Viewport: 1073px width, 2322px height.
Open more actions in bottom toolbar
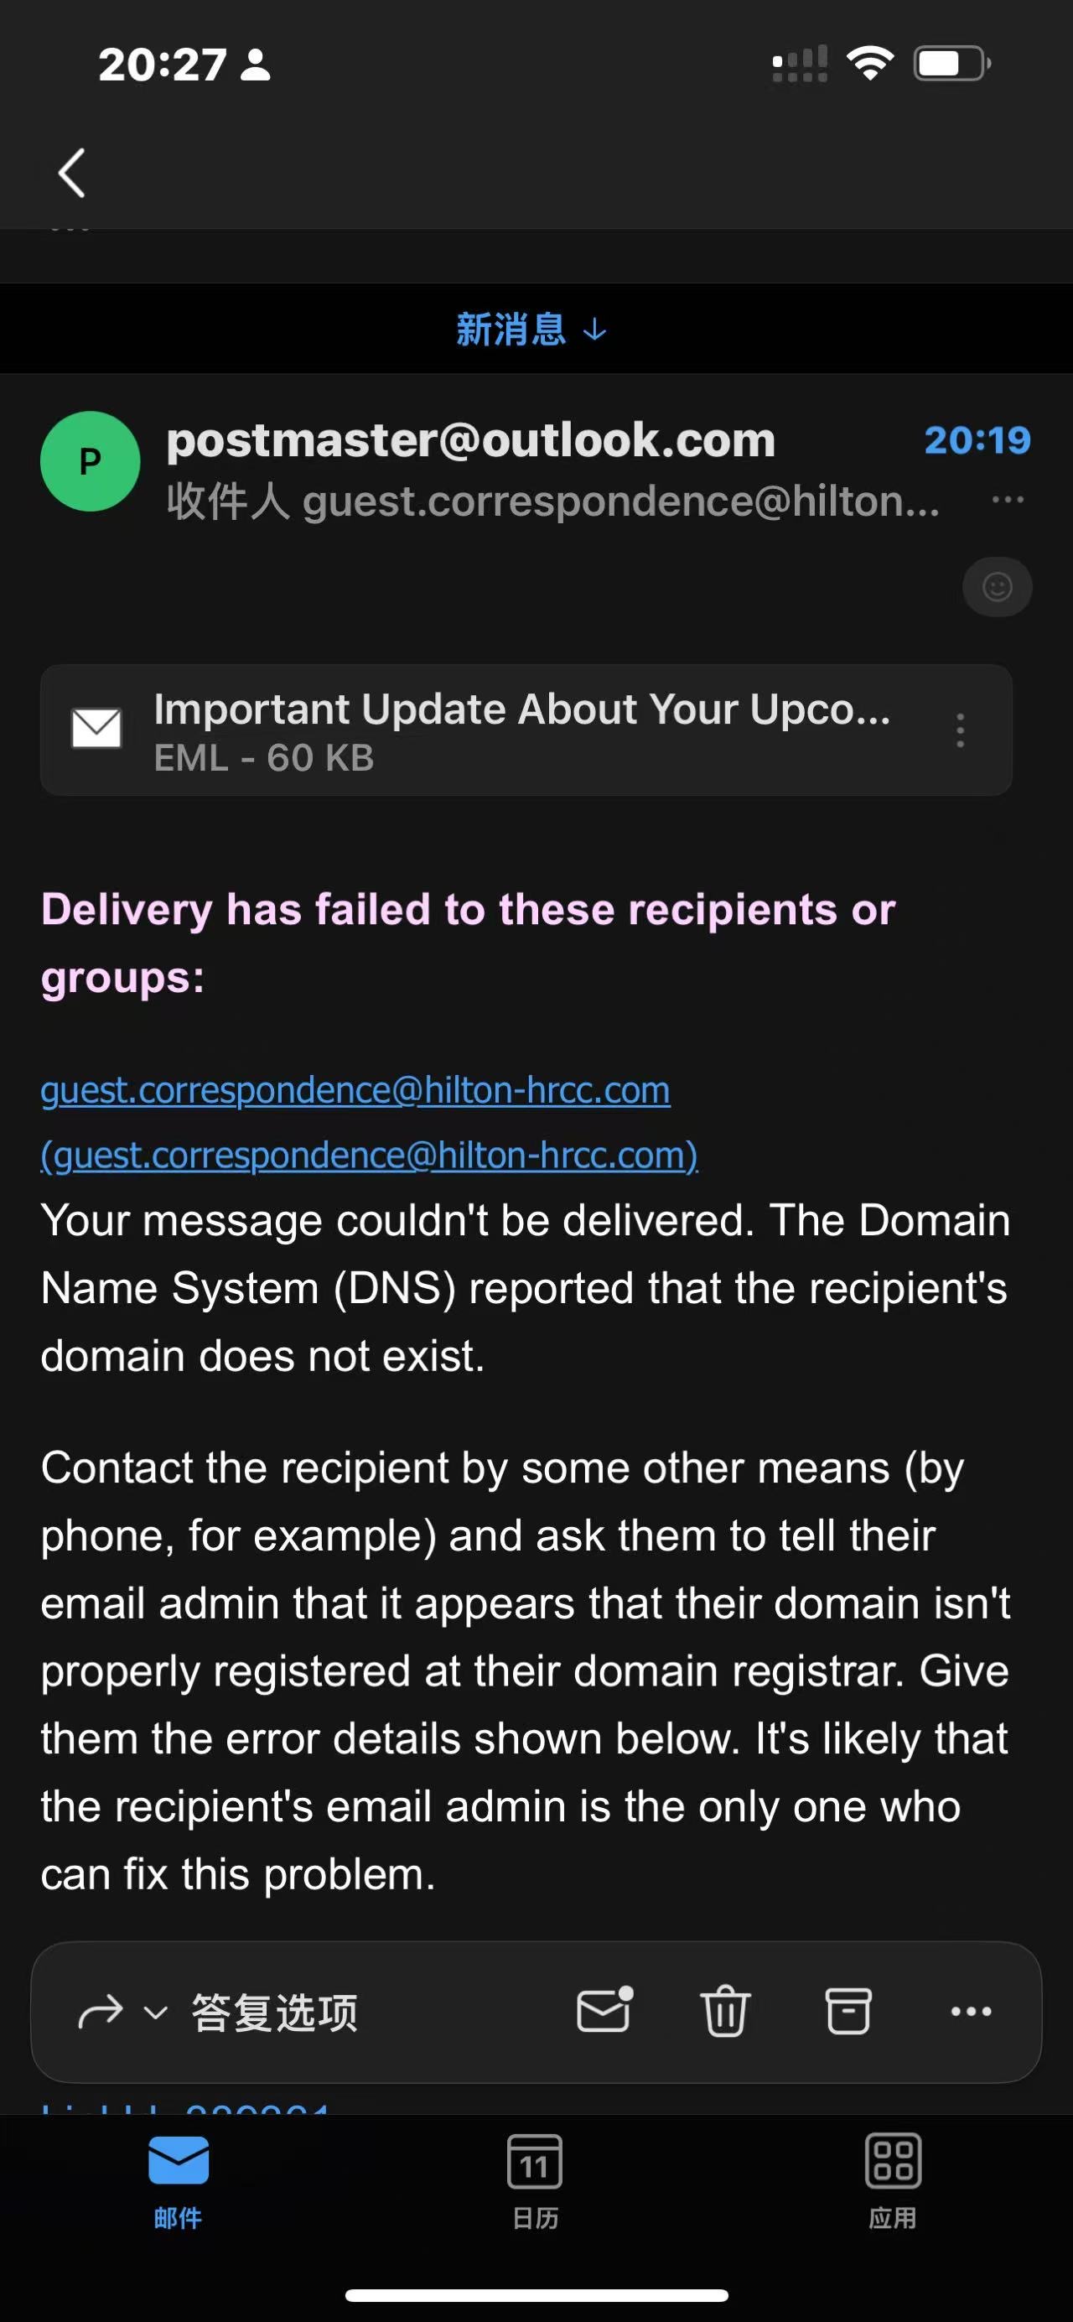pyautogui.click(x=972, y=2011)
